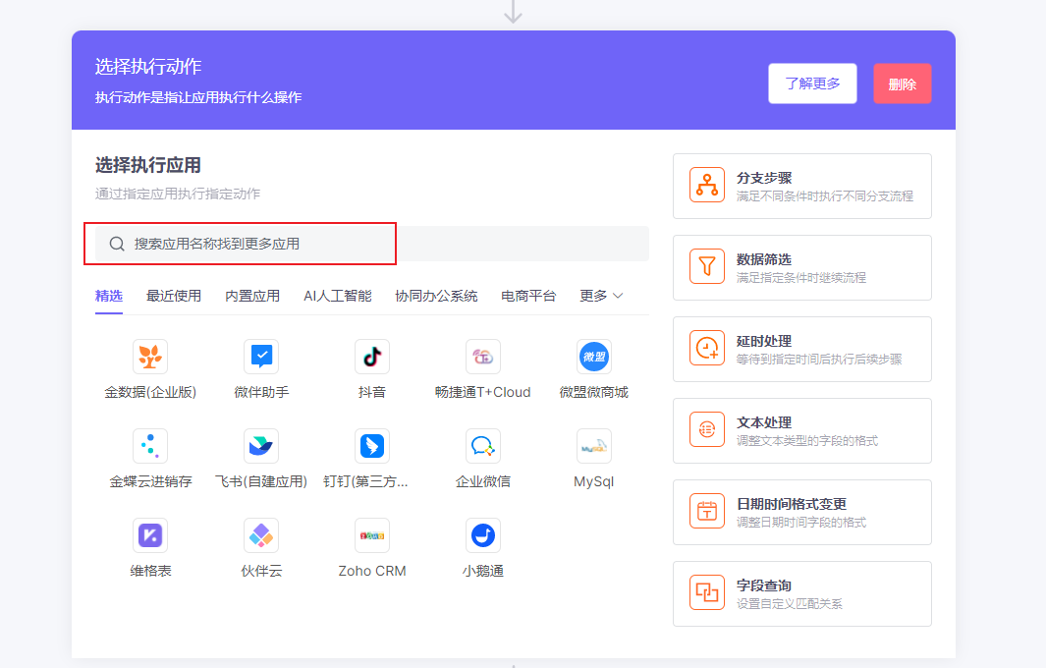Screen dimensions: 1046x668
Task: Select the 畅捷通T+Cloud app icon
Action: pos(483,357)
